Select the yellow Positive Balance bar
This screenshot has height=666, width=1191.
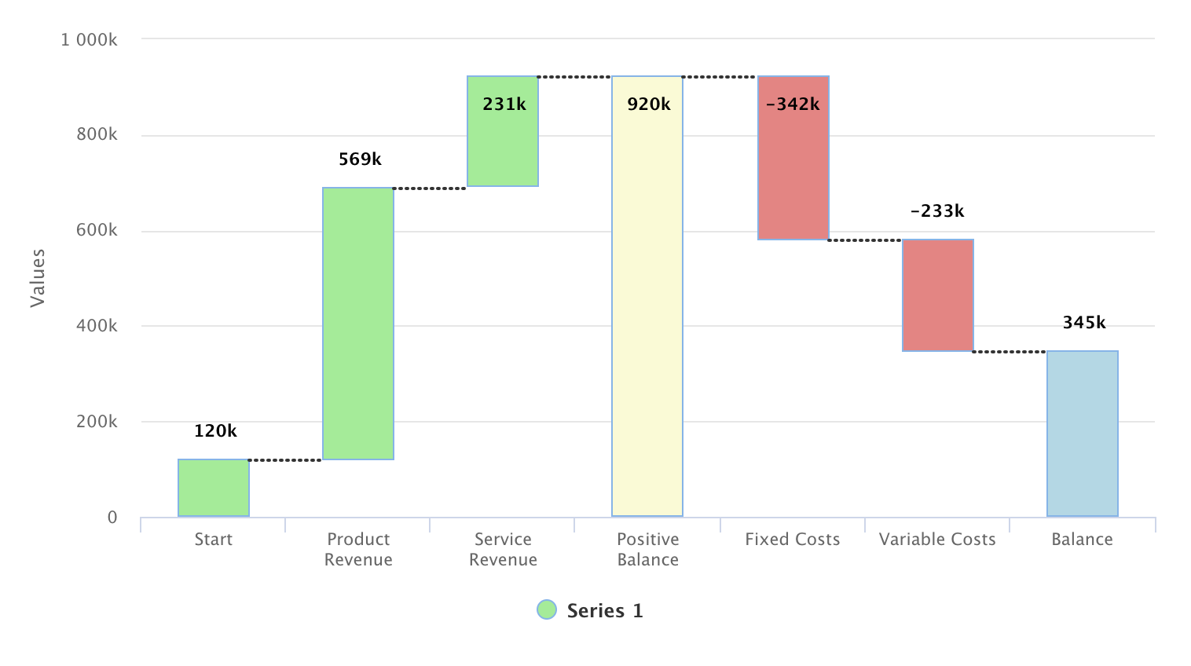click(x=647, y=314)
